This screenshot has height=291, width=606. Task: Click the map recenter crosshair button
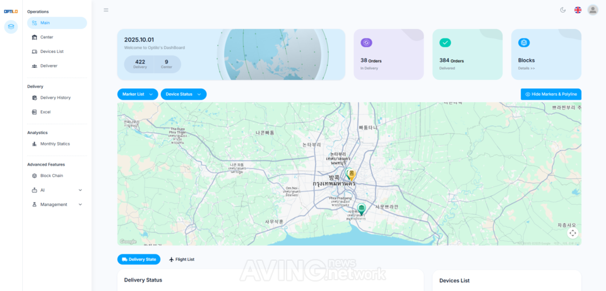point(573,233)
